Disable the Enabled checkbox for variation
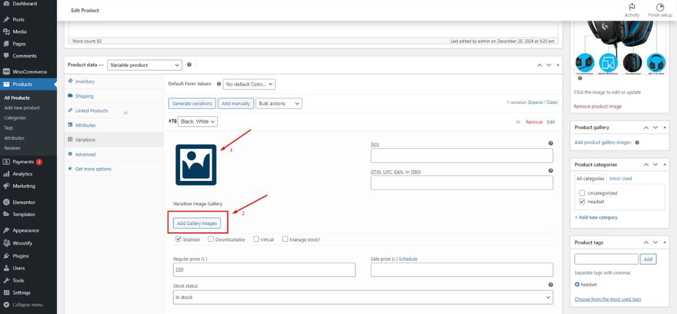The height and width of the screenshot is (314, 677). click(179, 239)
